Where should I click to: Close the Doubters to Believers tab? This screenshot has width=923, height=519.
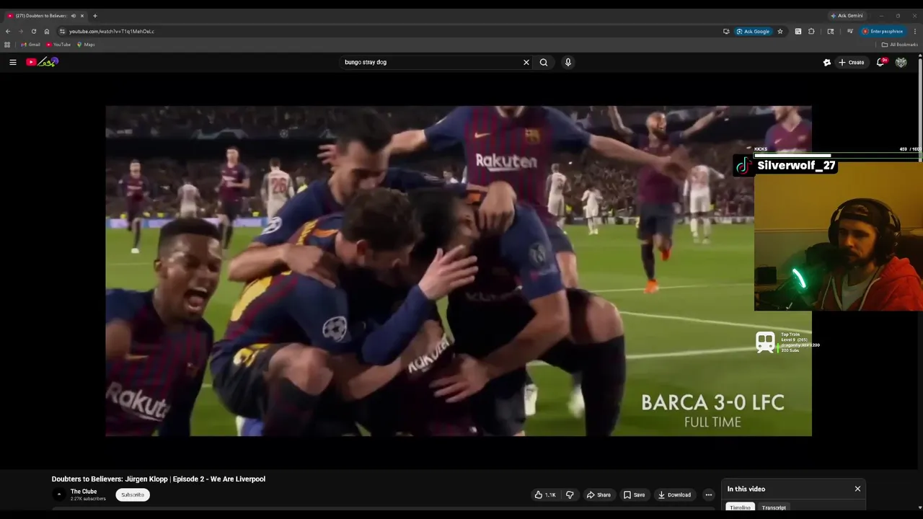pos(82,15)
